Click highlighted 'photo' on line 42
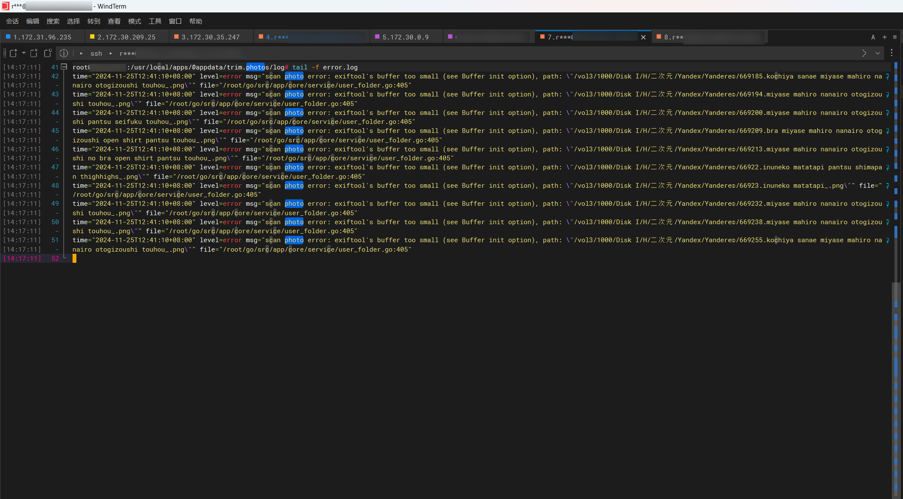903x499 pixels. click(294, 76)
